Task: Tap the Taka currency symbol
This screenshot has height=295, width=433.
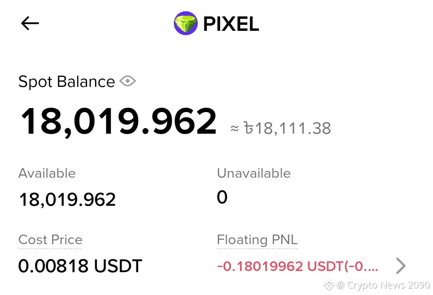Action: 248,128
